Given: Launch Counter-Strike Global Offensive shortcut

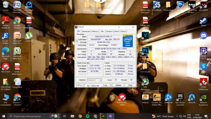Looking at the screenshot, I should click(157, 100).
